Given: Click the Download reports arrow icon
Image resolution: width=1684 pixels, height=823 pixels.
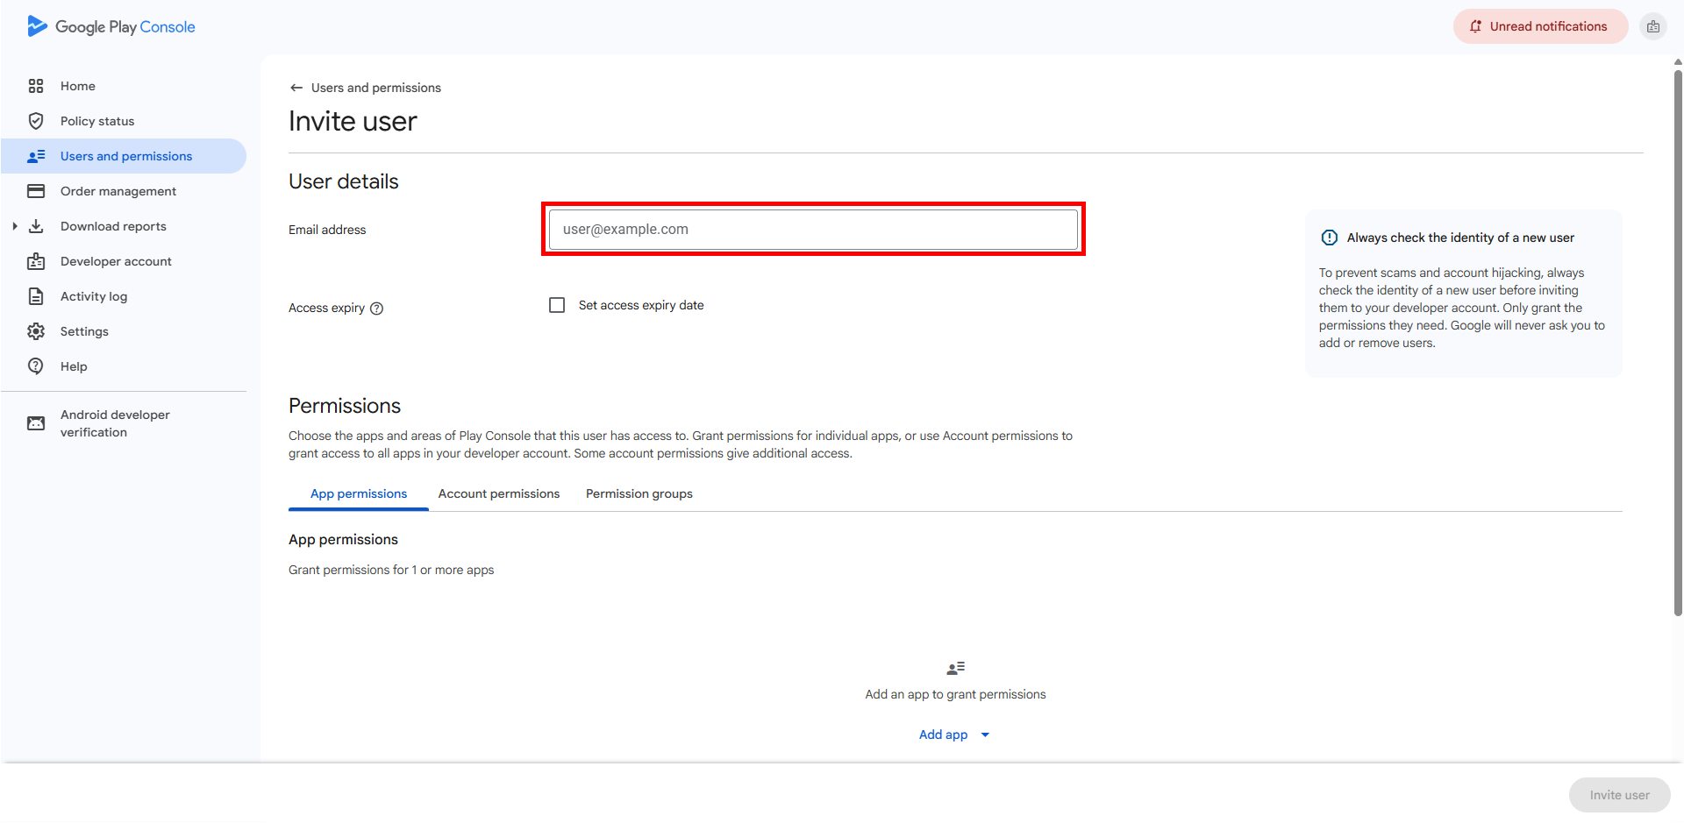Looking at the screenshot, I should pyautogui.click(x=36, y=226).
